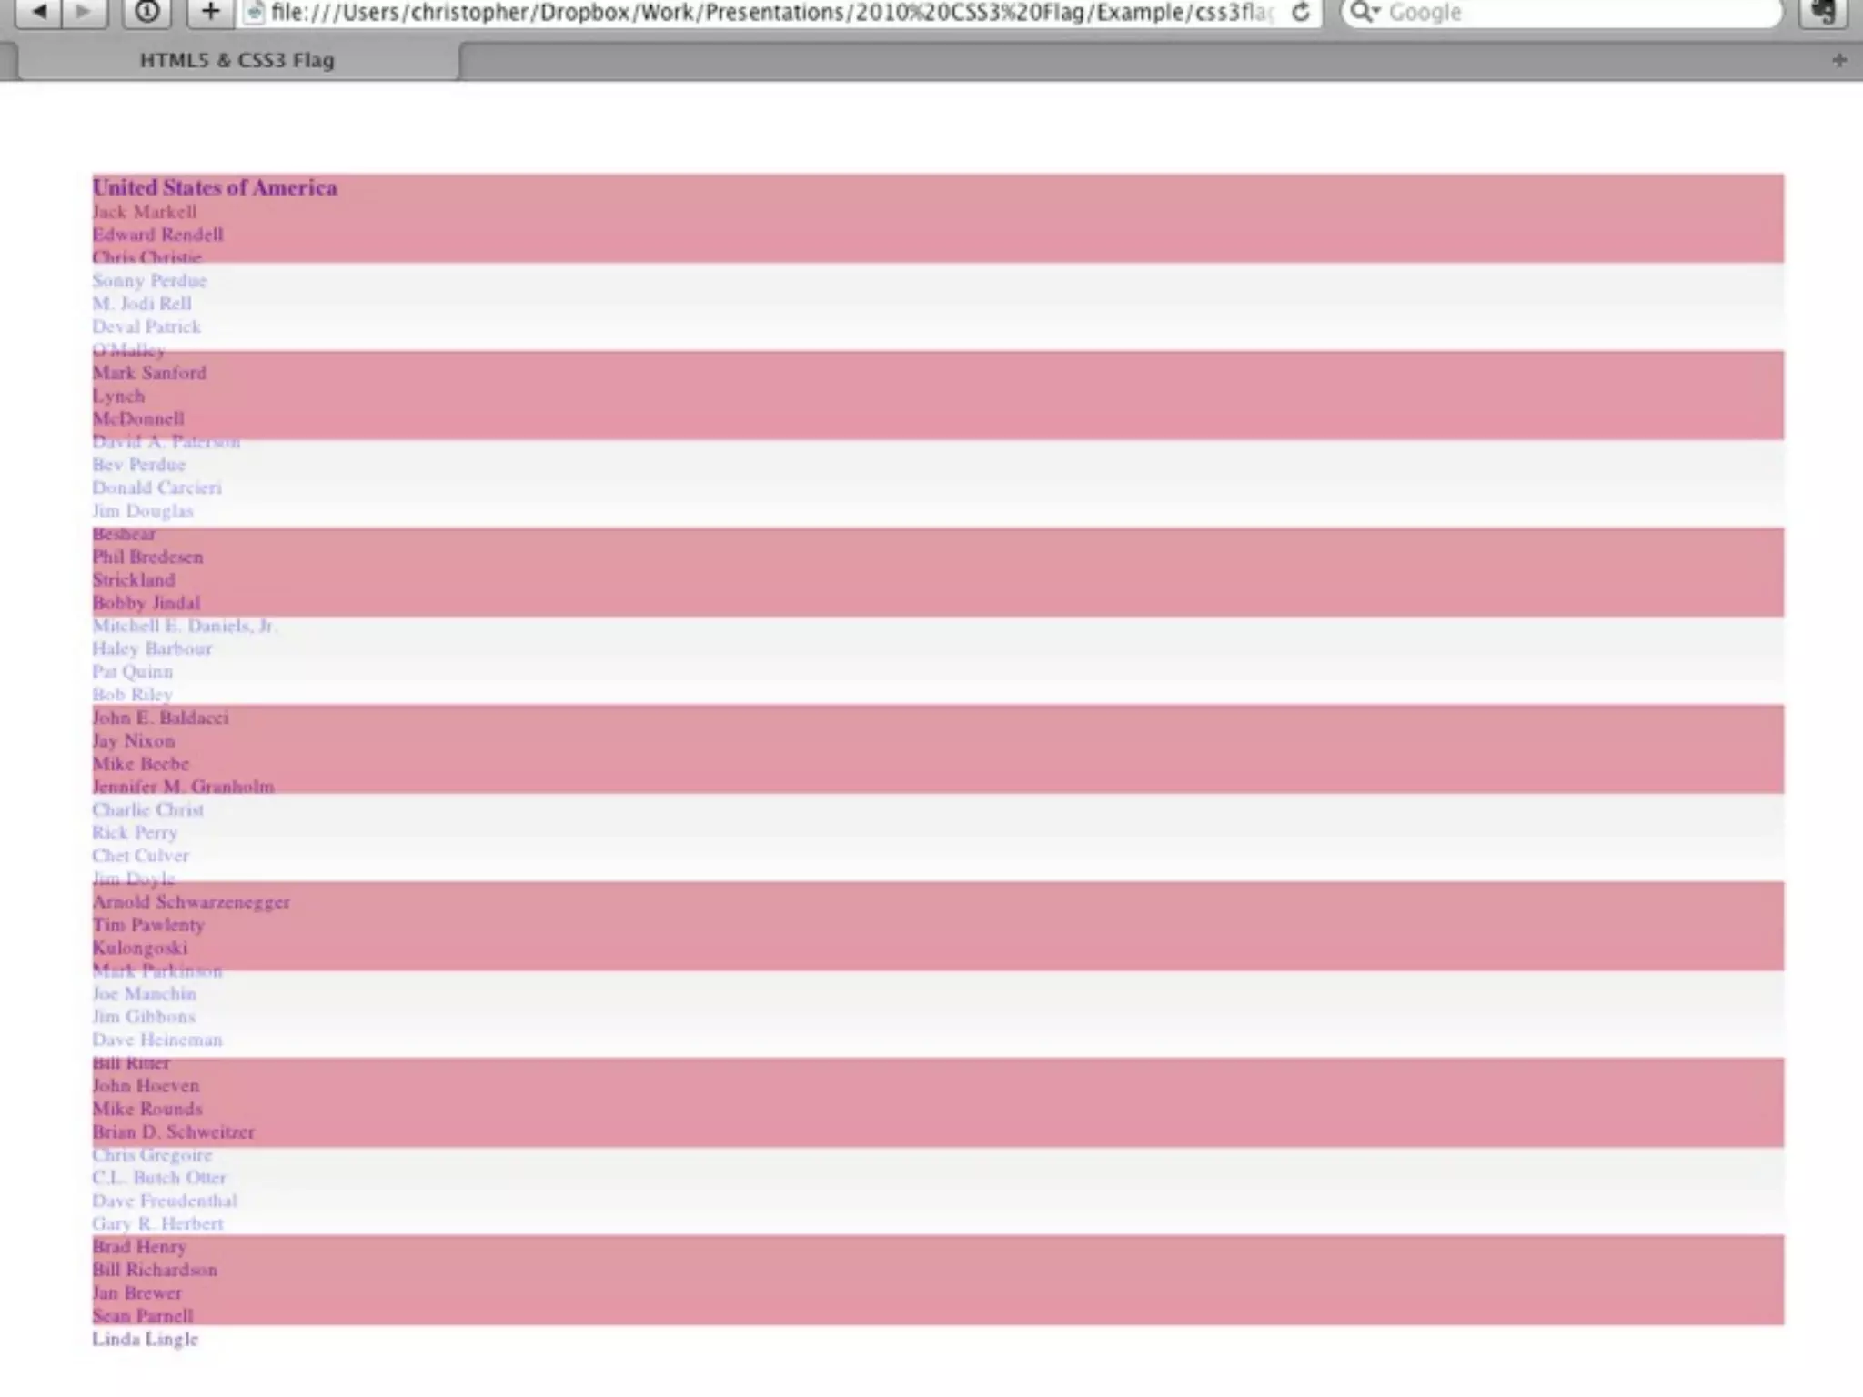The height and width of the screenshot is (1397, 1863).
Task: Open the search engine magnifier dropdown
Action: (1365, 12)
